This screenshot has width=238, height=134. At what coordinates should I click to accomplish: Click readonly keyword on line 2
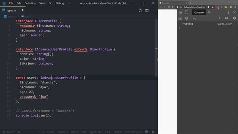(x=27, y=26)
